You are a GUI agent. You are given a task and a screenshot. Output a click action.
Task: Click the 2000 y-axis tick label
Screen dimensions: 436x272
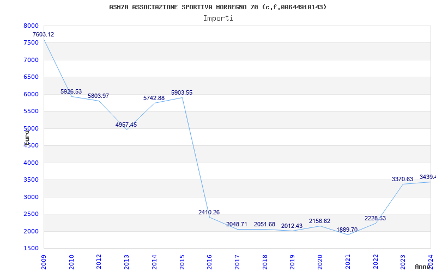(x=30, y=232)
